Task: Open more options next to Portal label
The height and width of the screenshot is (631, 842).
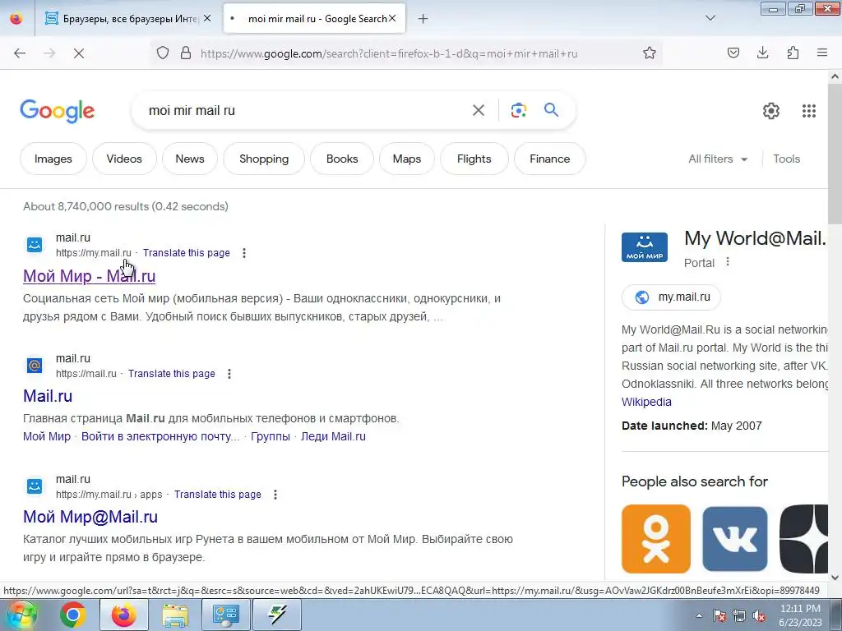Action: (728, 262)
